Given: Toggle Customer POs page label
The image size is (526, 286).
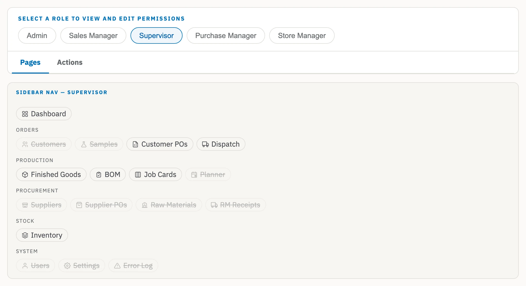Looking at the screenshot, I should click(x=165, y=144).
